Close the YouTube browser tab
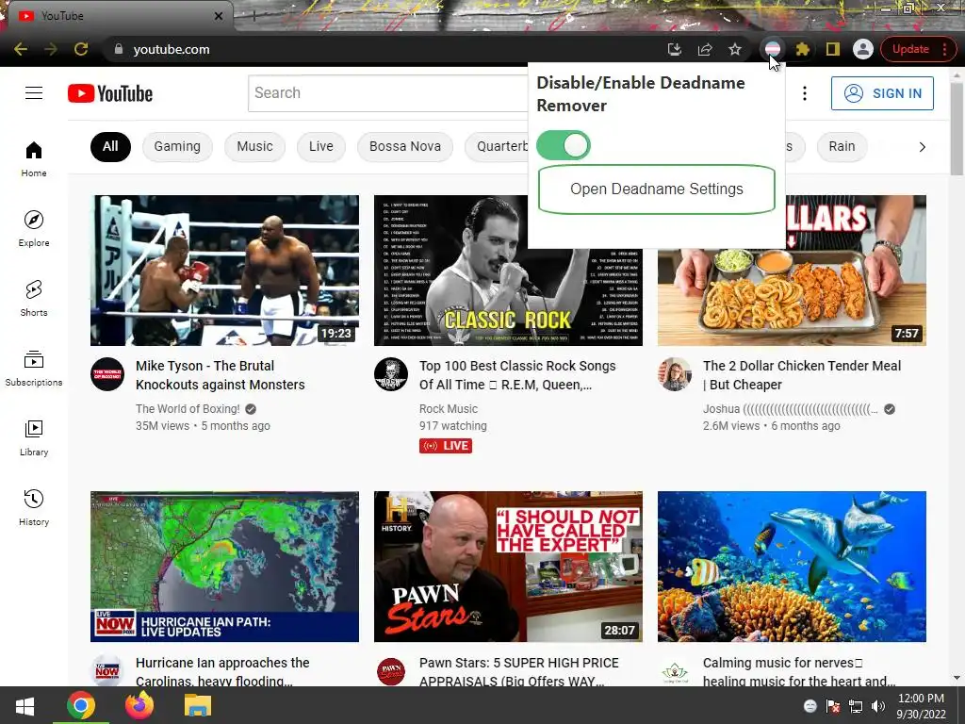The image size is (965, 724). [x=219, y=16]
